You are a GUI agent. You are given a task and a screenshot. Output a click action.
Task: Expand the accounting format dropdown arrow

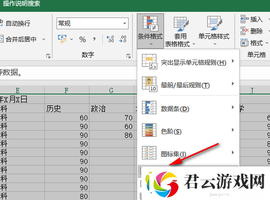pos(71,39)
